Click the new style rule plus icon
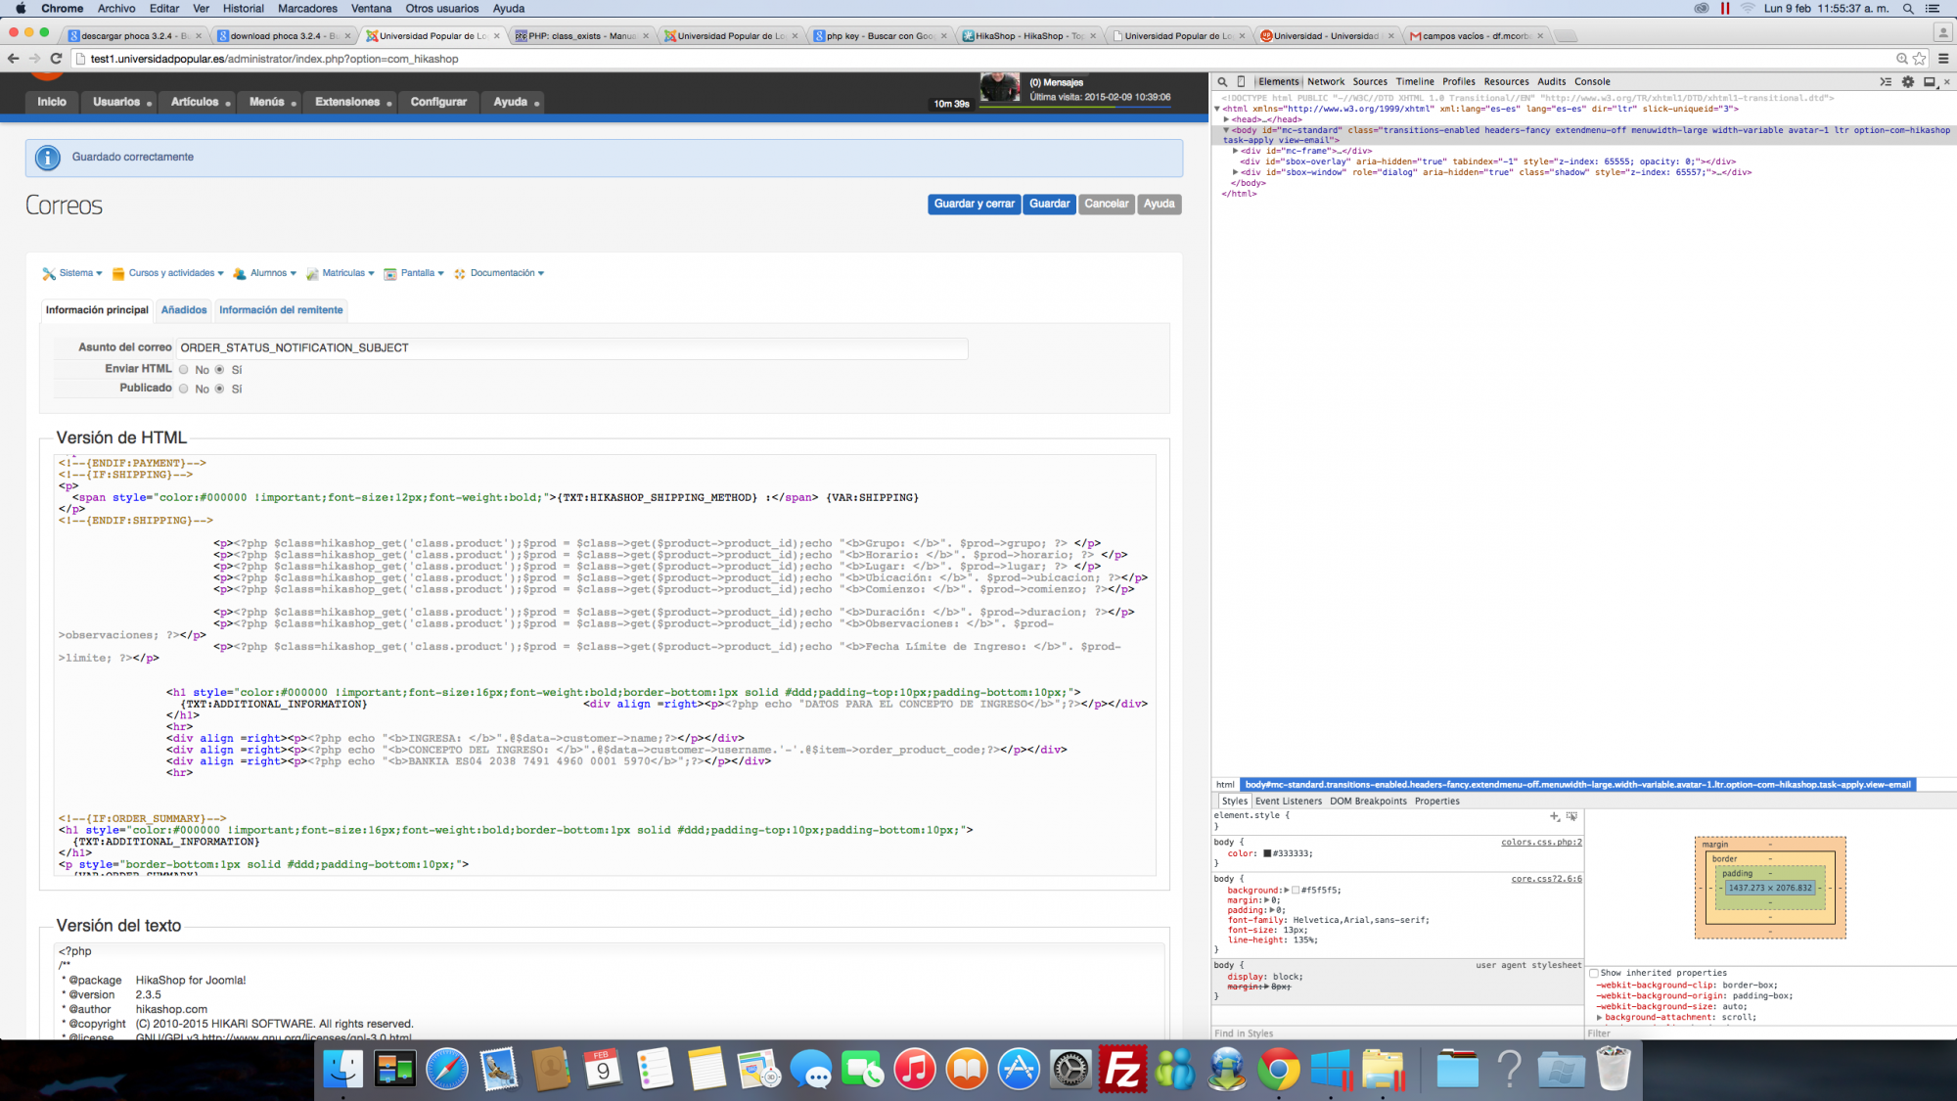Viewport: 1957px width, 1101px height. (1554, 816)
